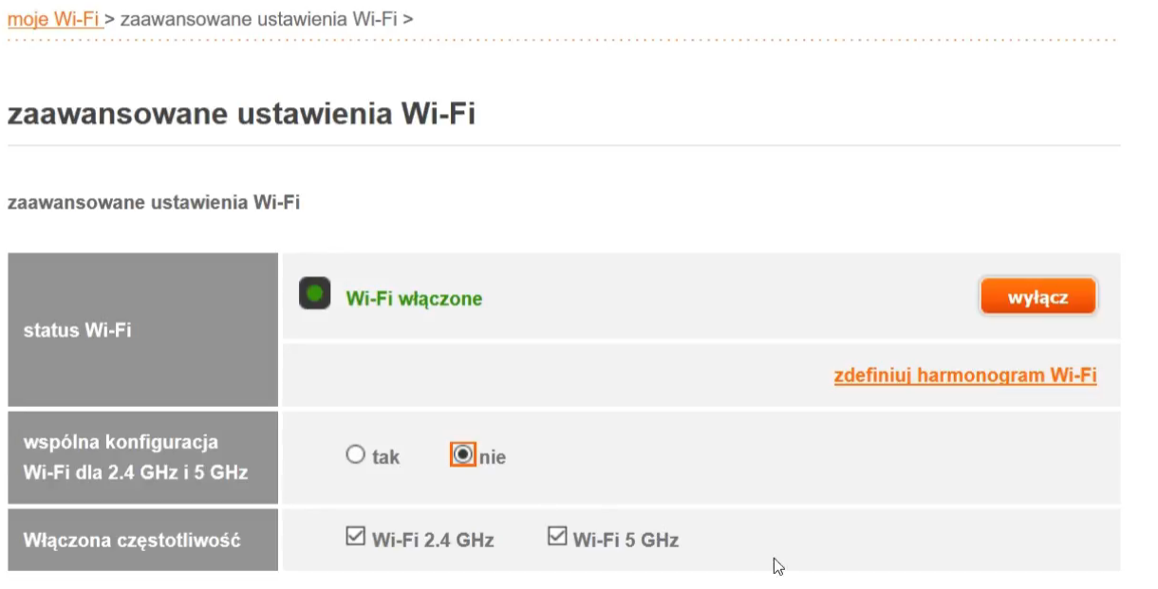Screen dimensions: 1158x589
Task: Click the ">" separator after "moje Wi-Fi"
Action: coord(111,18)
